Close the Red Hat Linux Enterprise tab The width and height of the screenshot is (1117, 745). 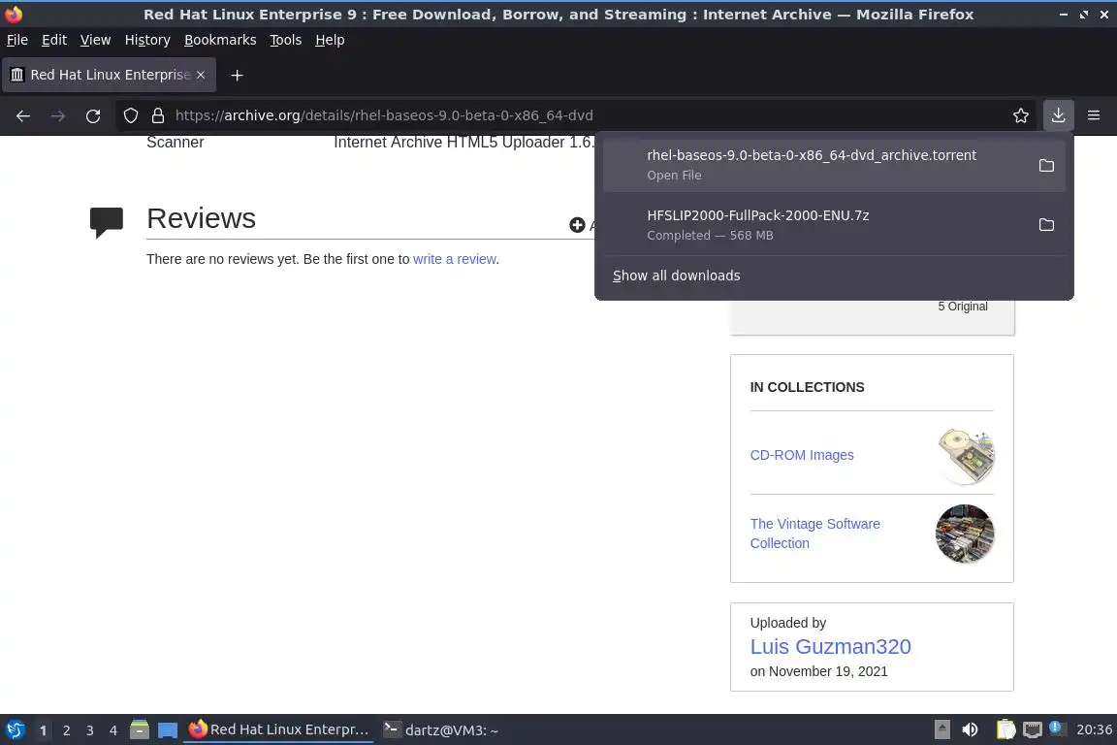coord(201,75)
